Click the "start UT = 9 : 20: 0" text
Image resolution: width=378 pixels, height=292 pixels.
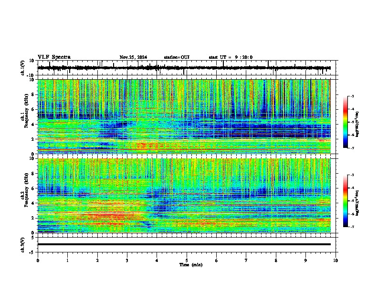pos(231,57)
